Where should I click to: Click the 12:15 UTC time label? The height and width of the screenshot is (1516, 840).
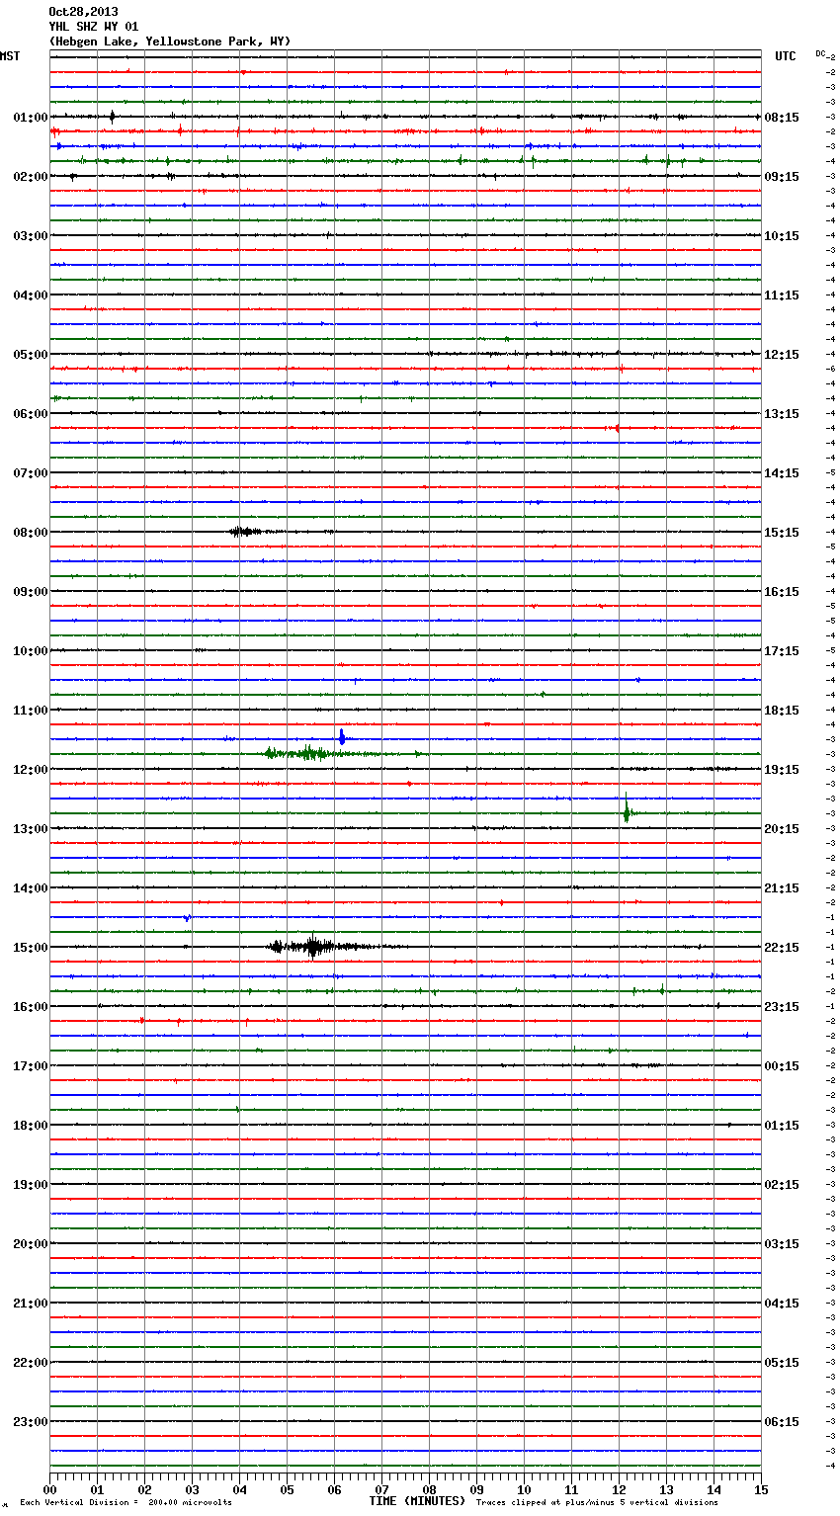[782, 354]
